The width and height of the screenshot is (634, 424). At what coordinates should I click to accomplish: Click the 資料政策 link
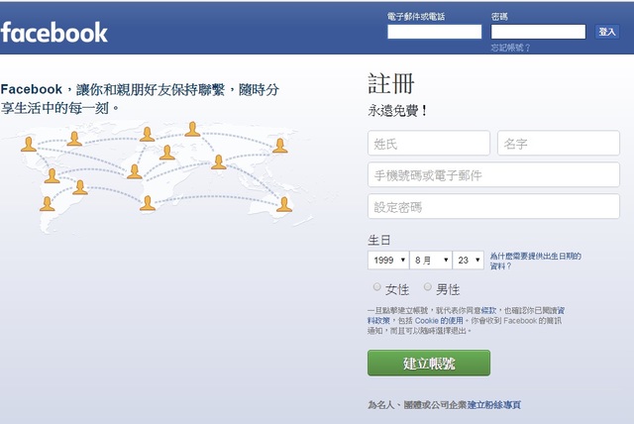[377, 321]
